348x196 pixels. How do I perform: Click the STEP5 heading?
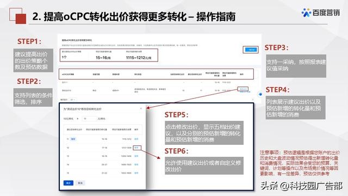pos(176,115)
